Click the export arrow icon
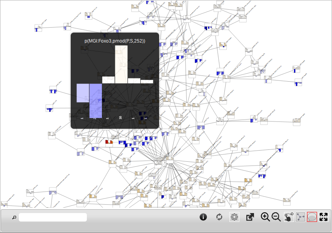 click(x=250, y=217)
